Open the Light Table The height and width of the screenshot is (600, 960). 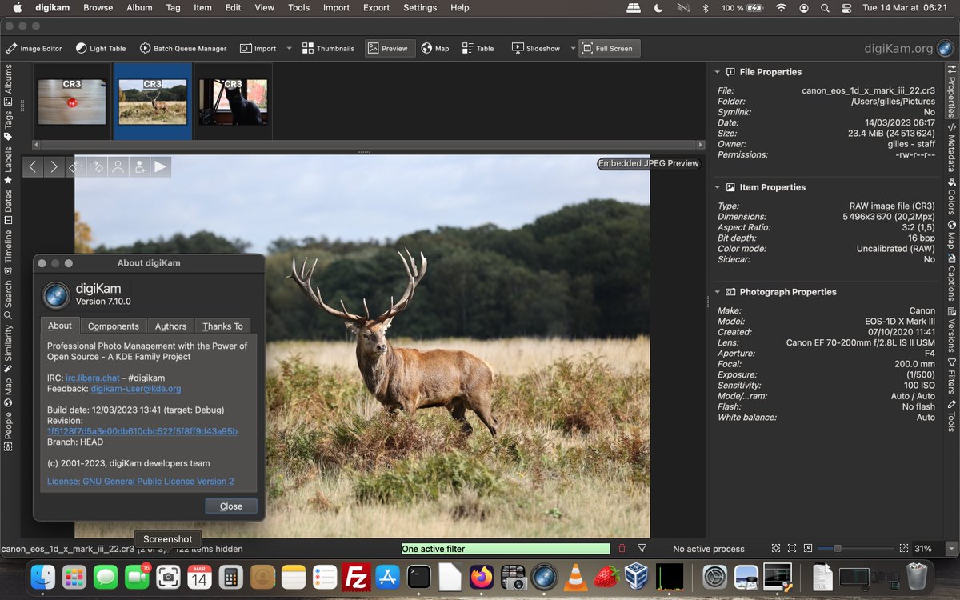coord(100,48)
